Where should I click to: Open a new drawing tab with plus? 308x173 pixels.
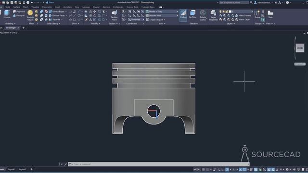coord(24,28)
